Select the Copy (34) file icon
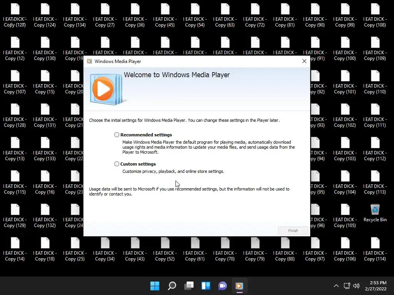 105,249
